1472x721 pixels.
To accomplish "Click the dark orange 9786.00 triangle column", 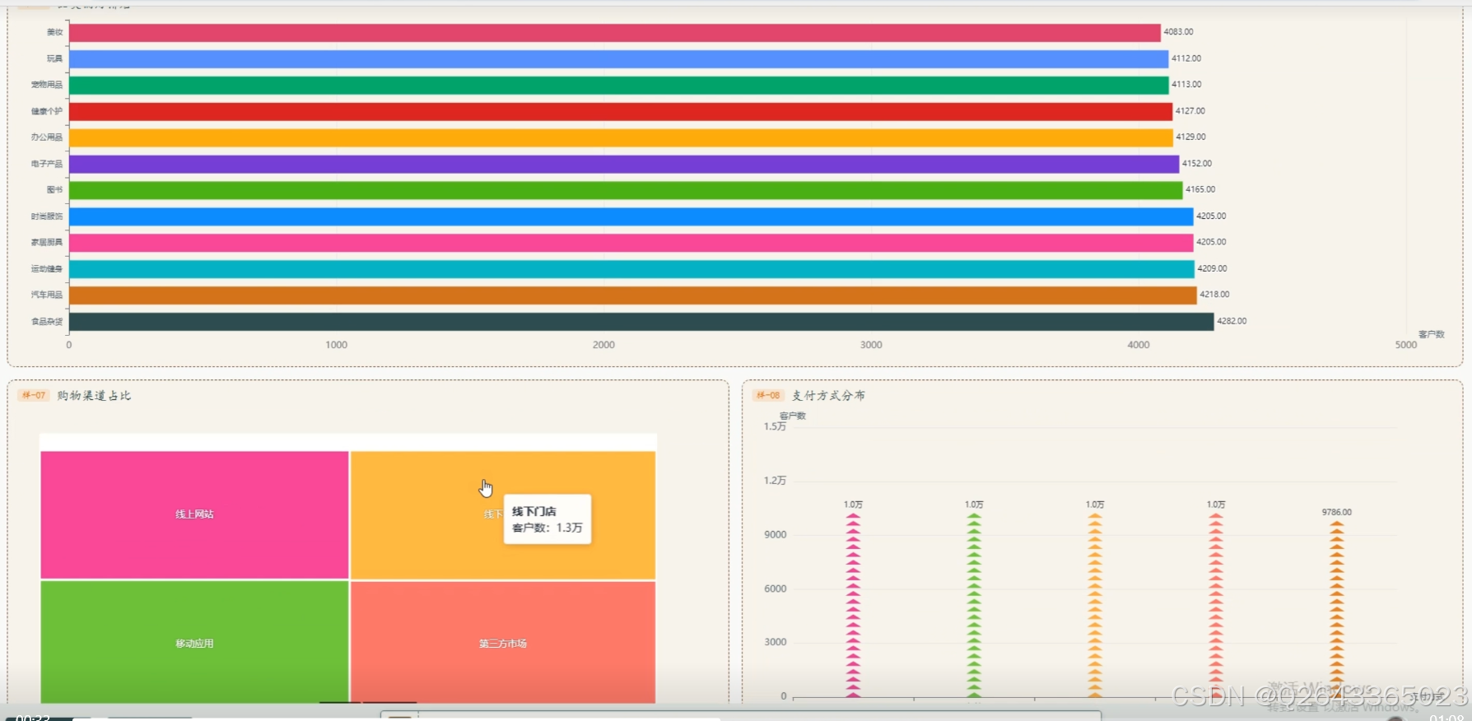I will click(x=1337, y=609).
